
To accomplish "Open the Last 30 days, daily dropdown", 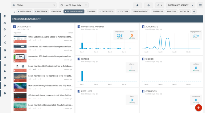I will tap(74, 5).
